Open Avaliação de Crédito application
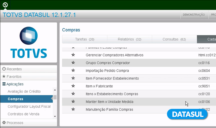This screenshot has width=216, height=128. 24,91
